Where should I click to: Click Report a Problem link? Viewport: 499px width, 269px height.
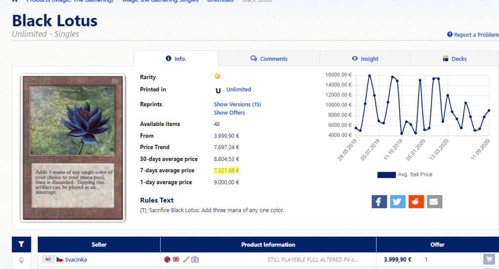coord(473,35)
